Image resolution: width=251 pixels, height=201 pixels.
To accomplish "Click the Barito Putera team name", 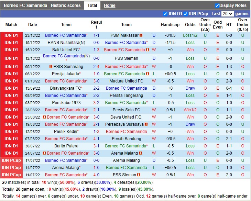I will click(66, 146).
